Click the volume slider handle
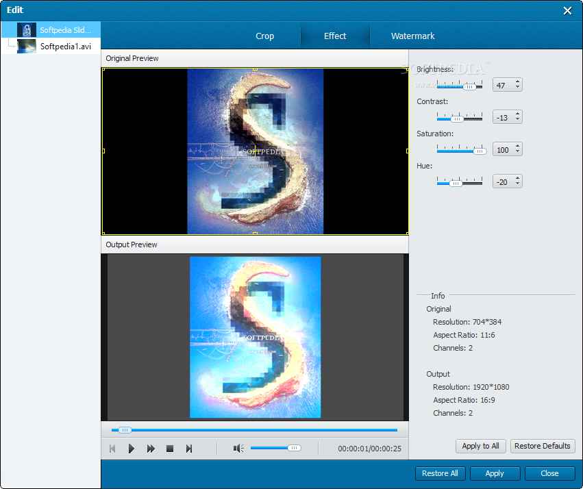This screenshot has height=489, width=583. [x=294, y=448]
